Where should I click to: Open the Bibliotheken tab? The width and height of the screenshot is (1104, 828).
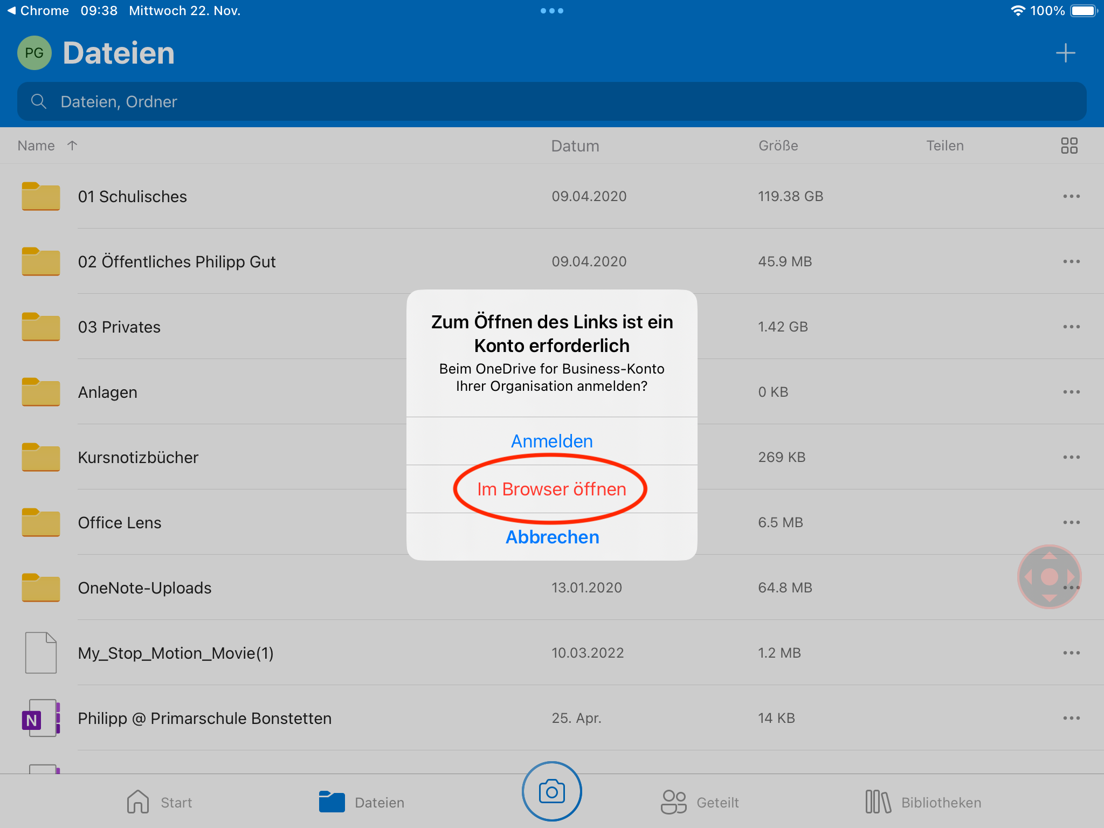point(923,803)
